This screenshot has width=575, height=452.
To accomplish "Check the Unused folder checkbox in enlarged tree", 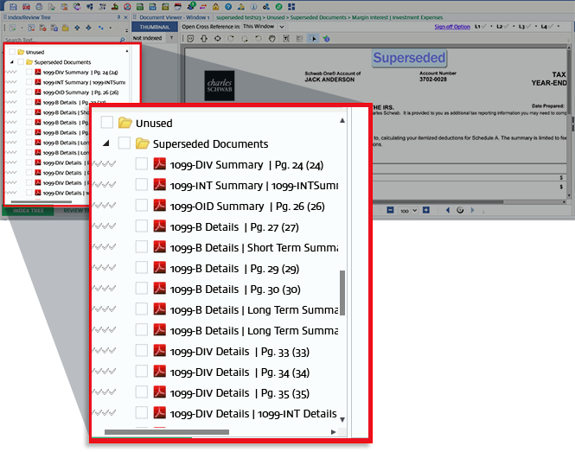I will [x=107, y=123].
